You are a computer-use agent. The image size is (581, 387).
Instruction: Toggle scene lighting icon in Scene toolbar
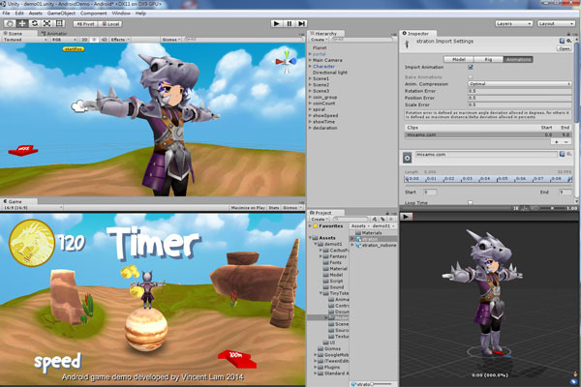[95, 40]
